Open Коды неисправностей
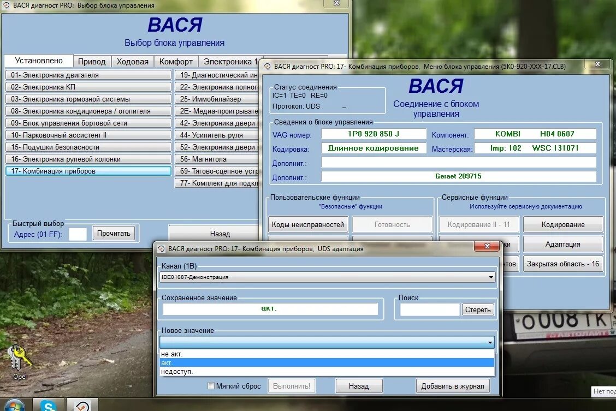Screen dimensions: 616x411 tap(308, 224)
